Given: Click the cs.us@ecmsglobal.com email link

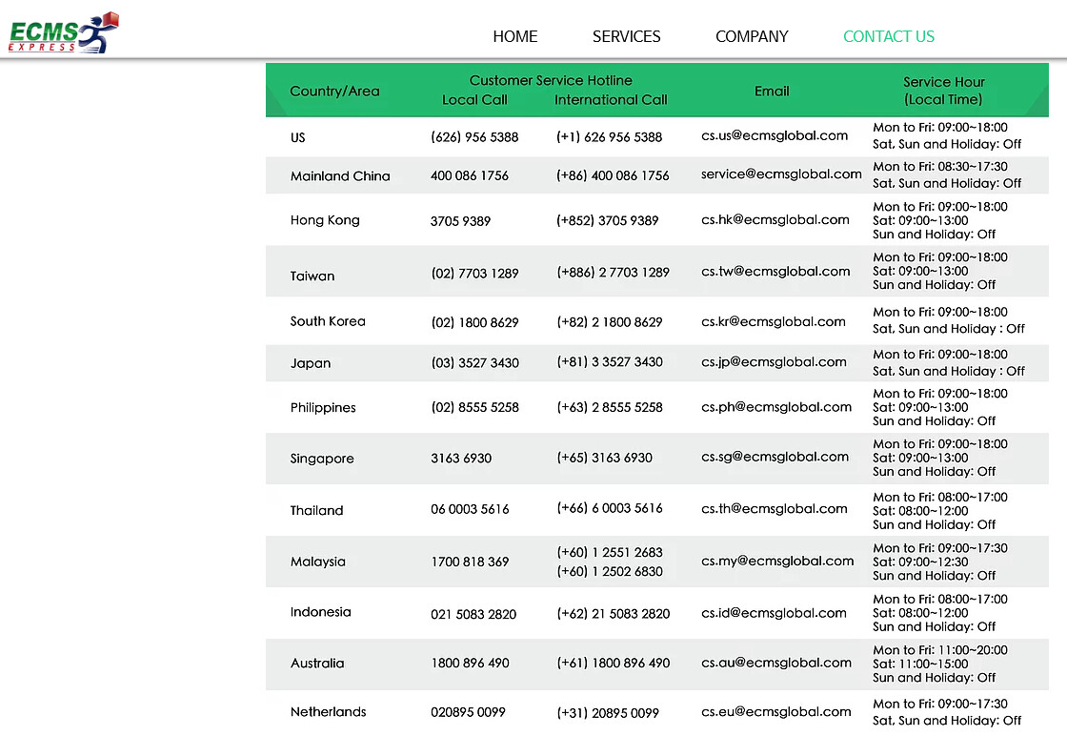Looking at the screenshot, I should 774,135.
